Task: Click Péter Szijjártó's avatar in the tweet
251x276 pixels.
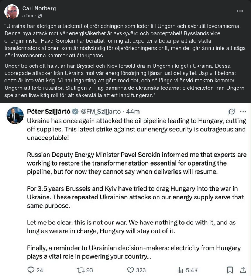Action: click(x=15, y=116)
